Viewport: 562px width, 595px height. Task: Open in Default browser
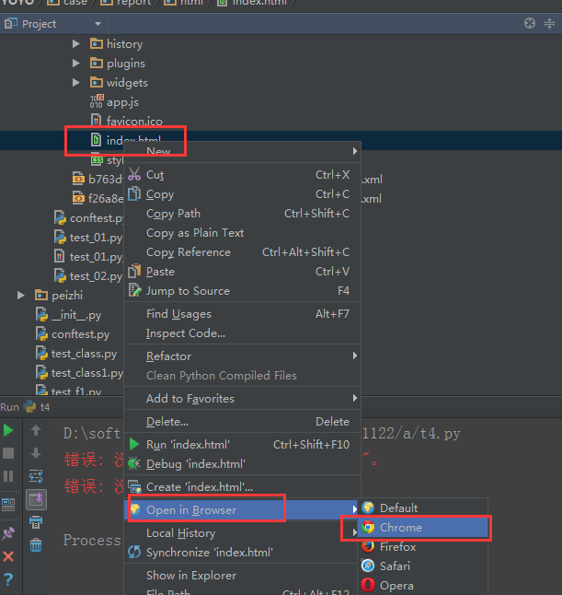[422, 508]
